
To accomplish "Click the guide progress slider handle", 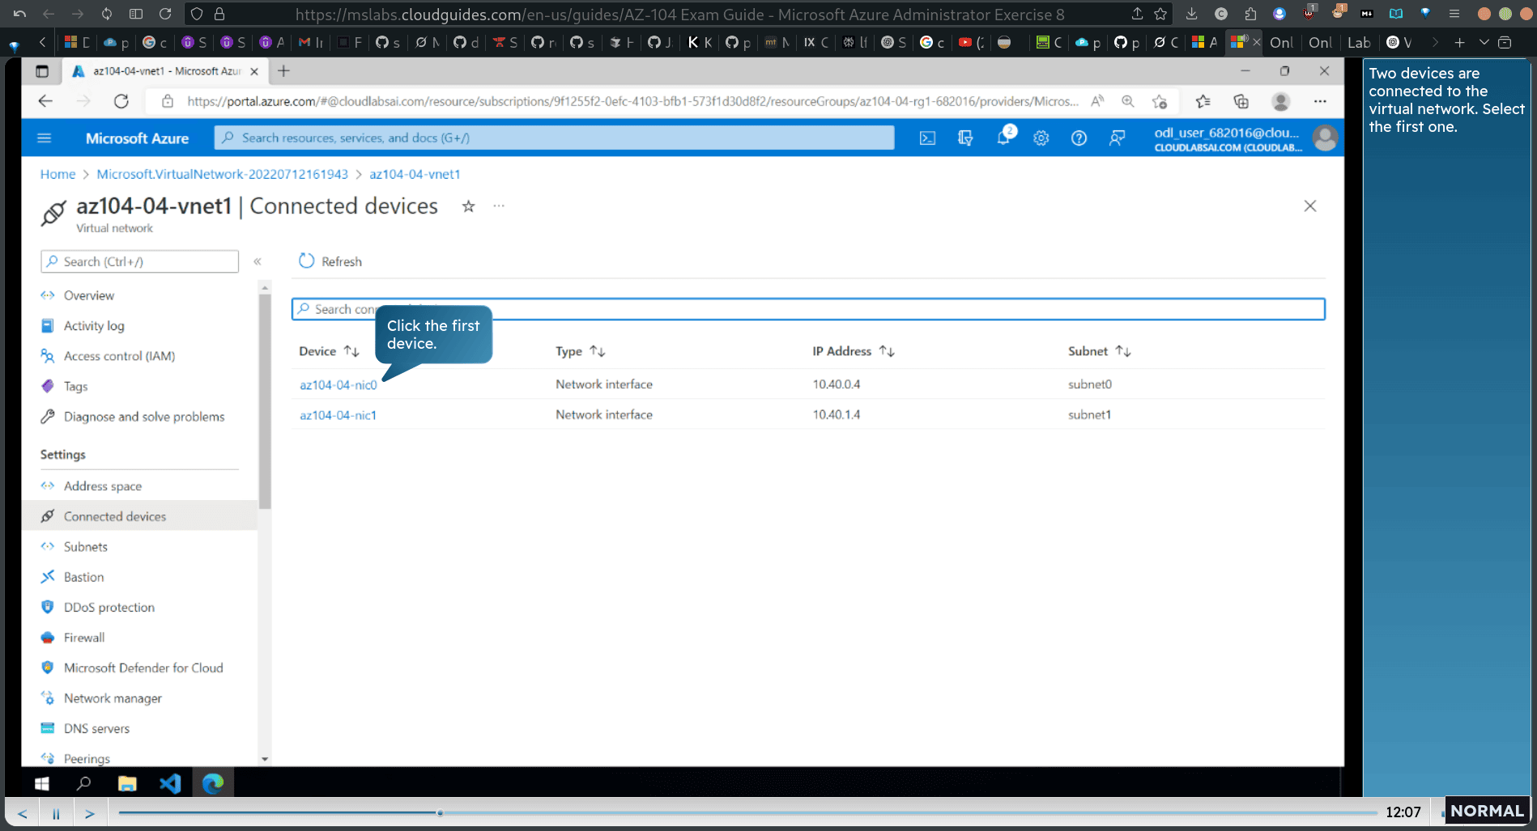I will point(440,813).
